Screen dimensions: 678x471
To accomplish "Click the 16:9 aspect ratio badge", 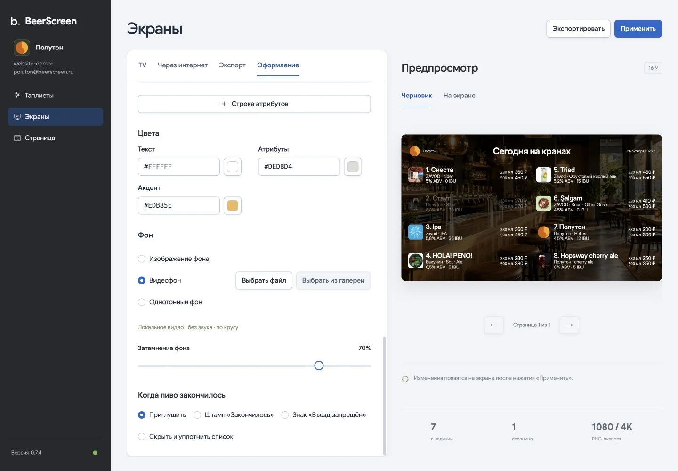I will click(653, 68).
